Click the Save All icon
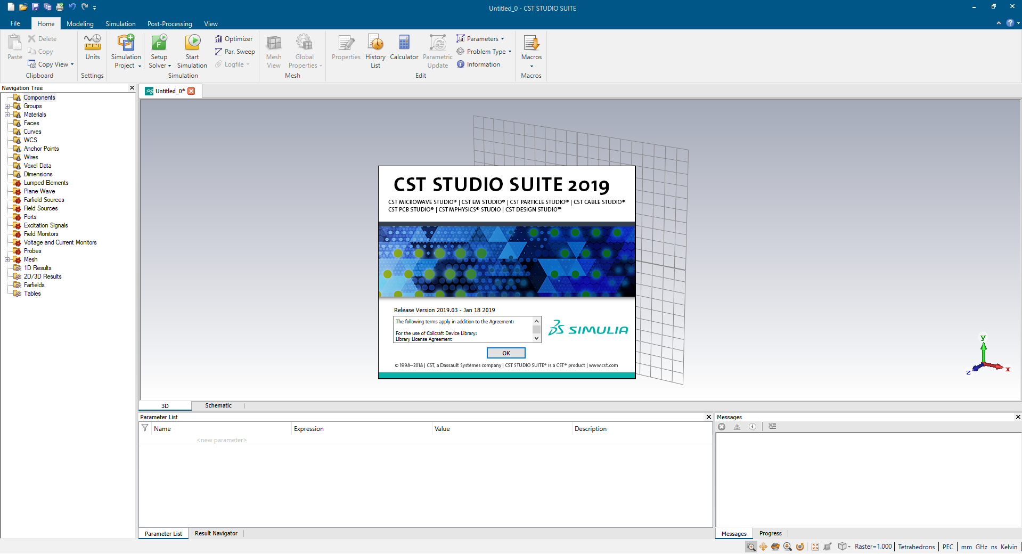This screenshot has height=554, width=1022. tap(47, 7)
